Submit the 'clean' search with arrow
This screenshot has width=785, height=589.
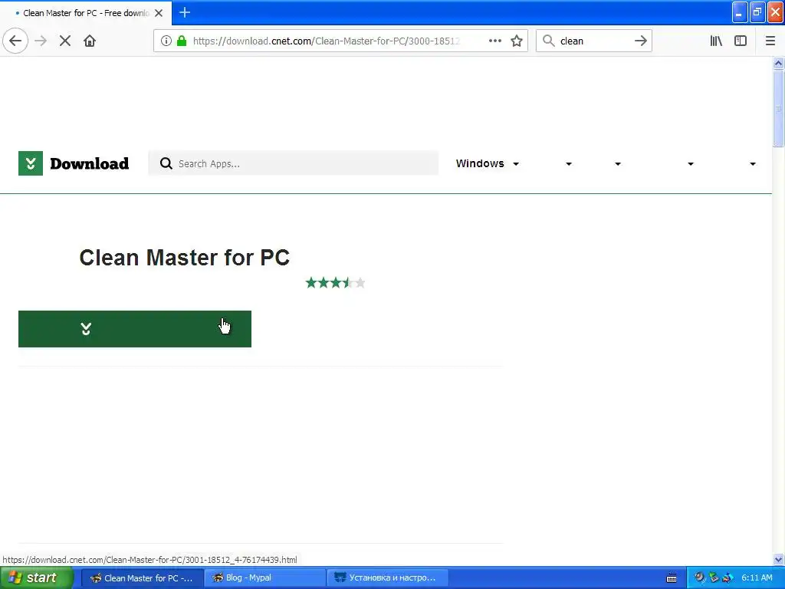click(640, 41)
